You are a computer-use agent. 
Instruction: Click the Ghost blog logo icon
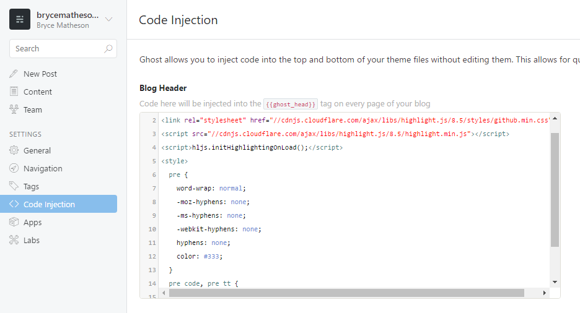20,19
